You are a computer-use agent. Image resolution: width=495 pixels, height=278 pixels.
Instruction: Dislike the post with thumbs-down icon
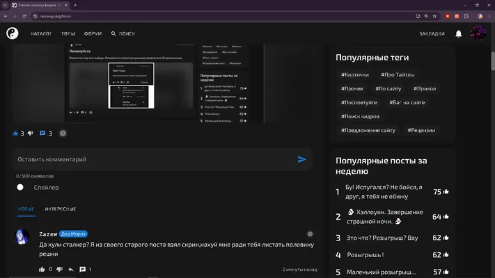pos(31,133)
